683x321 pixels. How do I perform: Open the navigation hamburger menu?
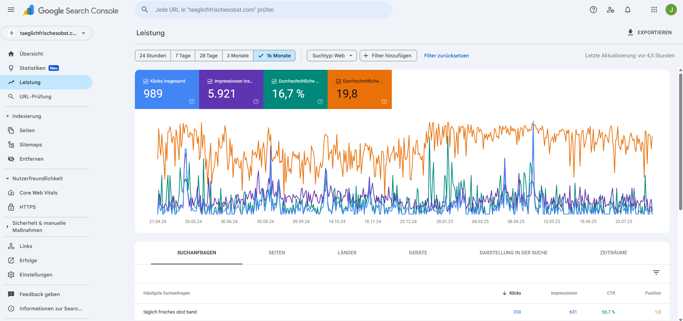coord(11,10)
